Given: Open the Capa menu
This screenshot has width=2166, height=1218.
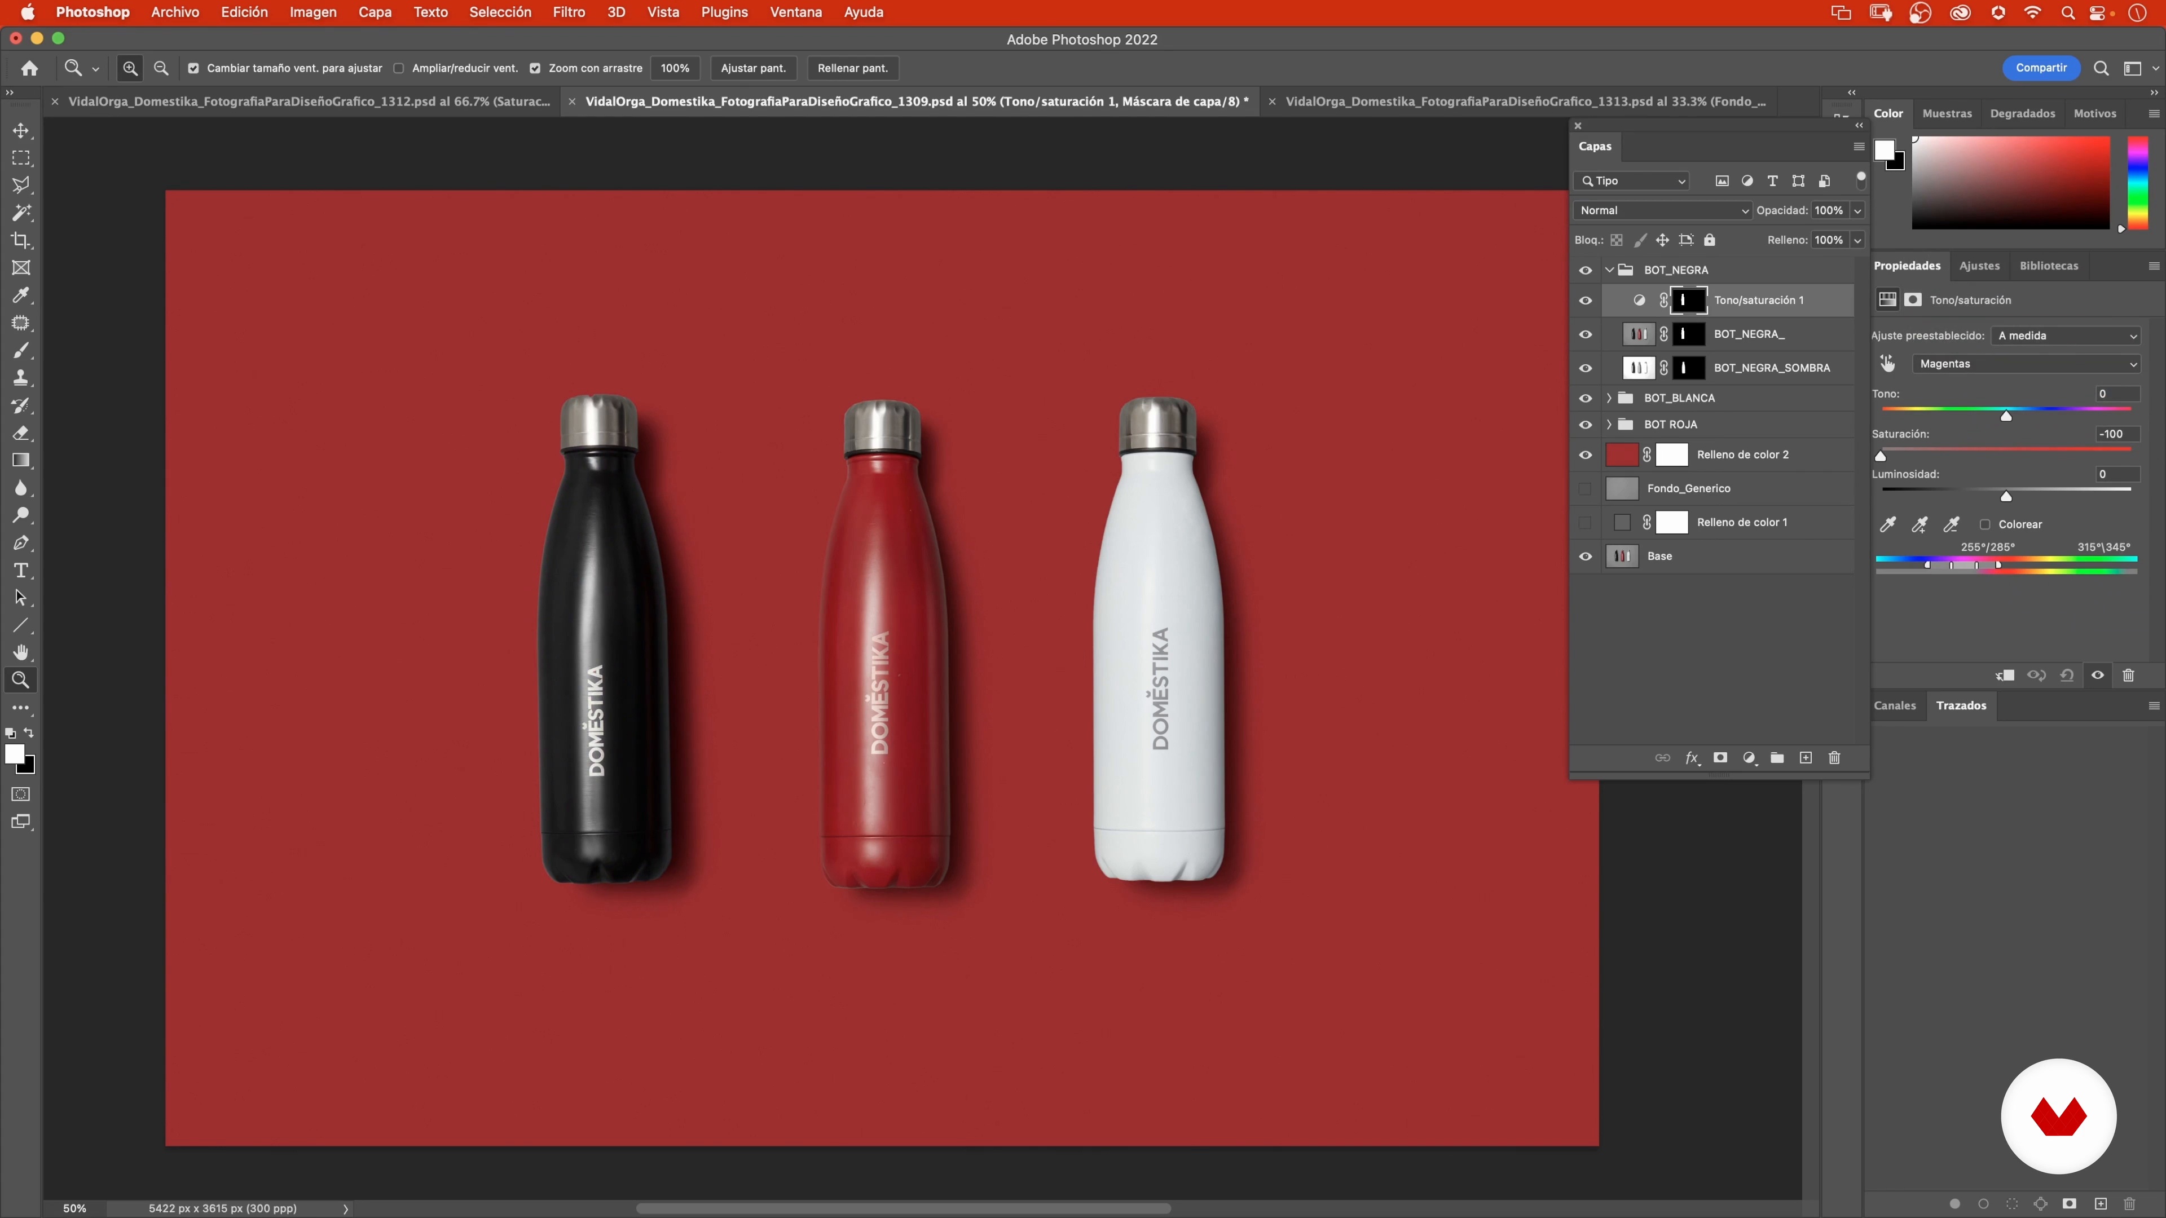Looking at the screenshot, I should point(375,12).
